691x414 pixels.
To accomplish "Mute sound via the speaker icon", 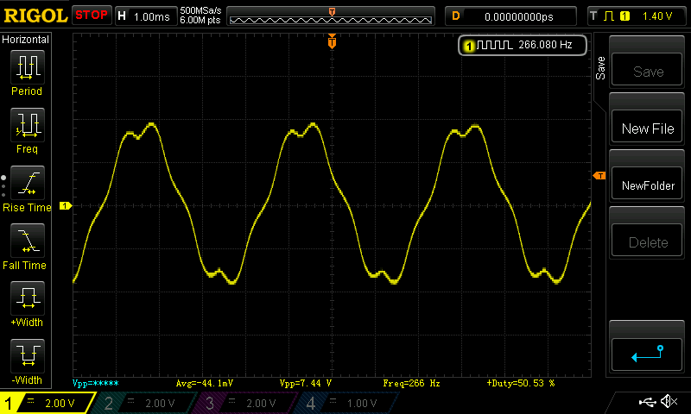I will pyautogui.click(x=668, y=402).
